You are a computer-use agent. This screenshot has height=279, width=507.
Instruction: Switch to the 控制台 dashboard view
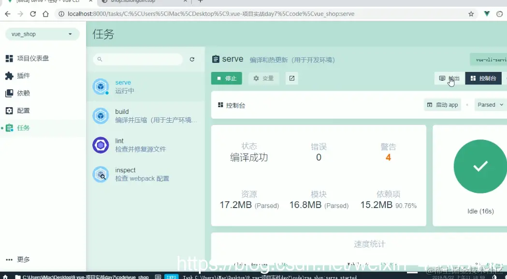point(483,78)
